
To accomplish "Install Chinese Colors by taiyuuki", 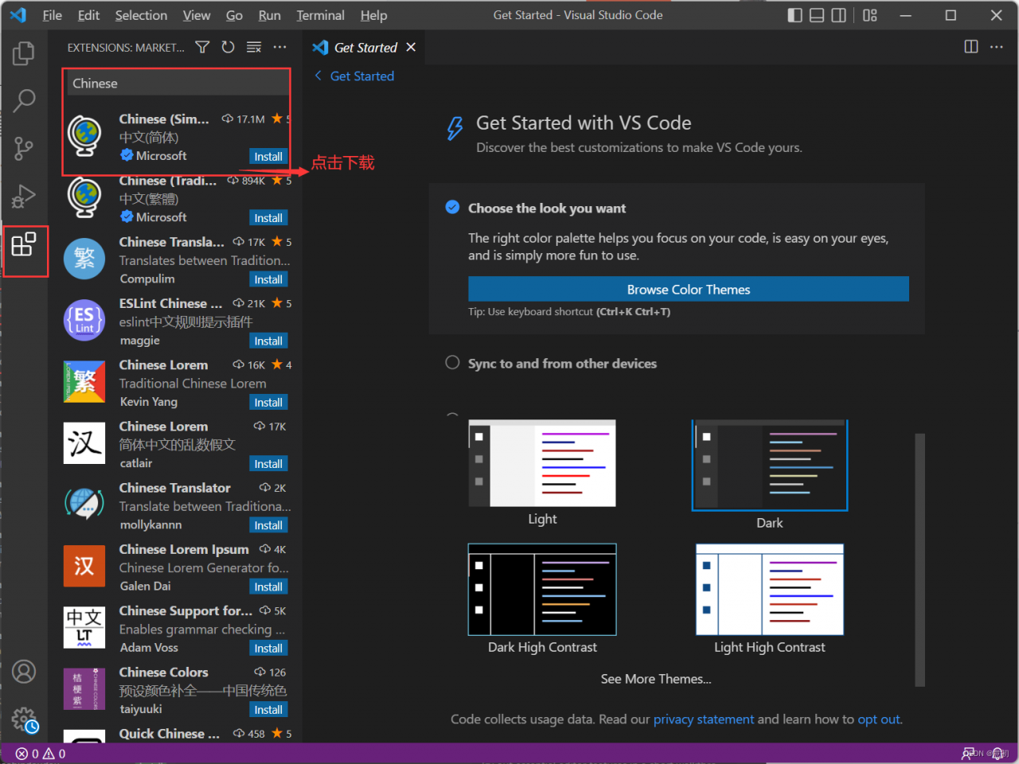I will coord(268,710).
